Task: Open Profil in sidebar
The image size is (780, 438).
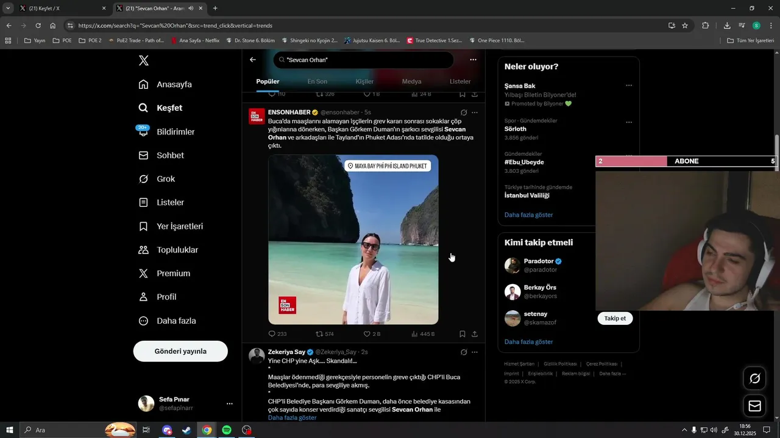Action: click(x=157, y=297)
